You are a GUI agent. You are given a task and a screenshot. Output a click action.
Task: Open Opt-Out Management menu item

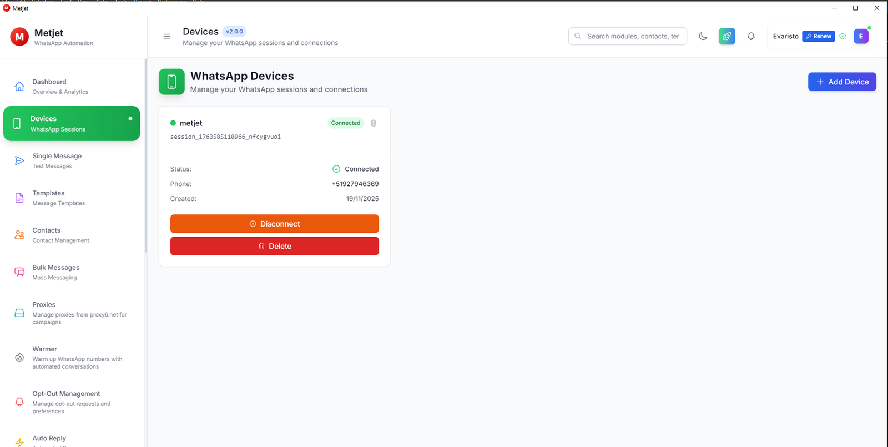[72, 402]
